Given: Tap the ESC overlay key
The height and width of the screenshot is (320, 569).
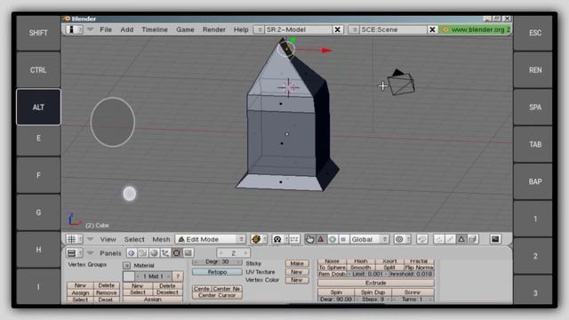Looking at the screenshot, I should [535, 33].
